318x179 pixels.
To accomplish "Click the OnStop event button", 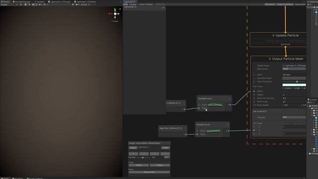I will (x=160, y=165).
